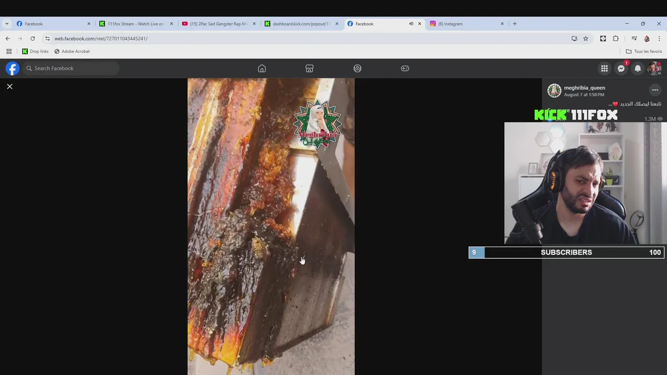Open the Facebook menu grid
The height and width of the screenshot is (375, 667).
[604, 68]
